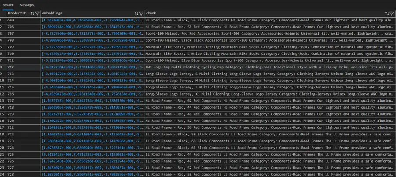The image size is (396, 177).
Task: Select chunk cell 'Sport-100 Helmet, Red'
Action: tap(269, 33)
